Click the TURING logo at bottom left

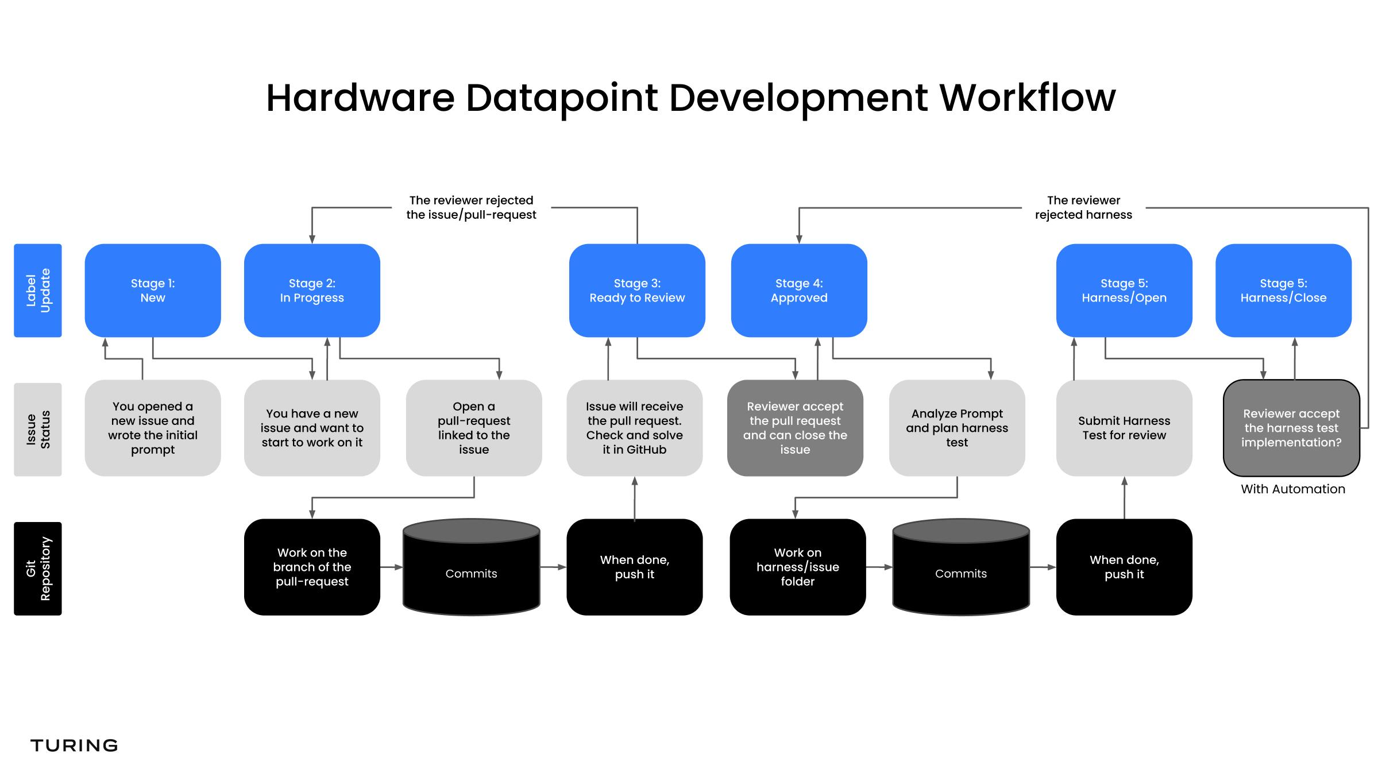(74, 745)
